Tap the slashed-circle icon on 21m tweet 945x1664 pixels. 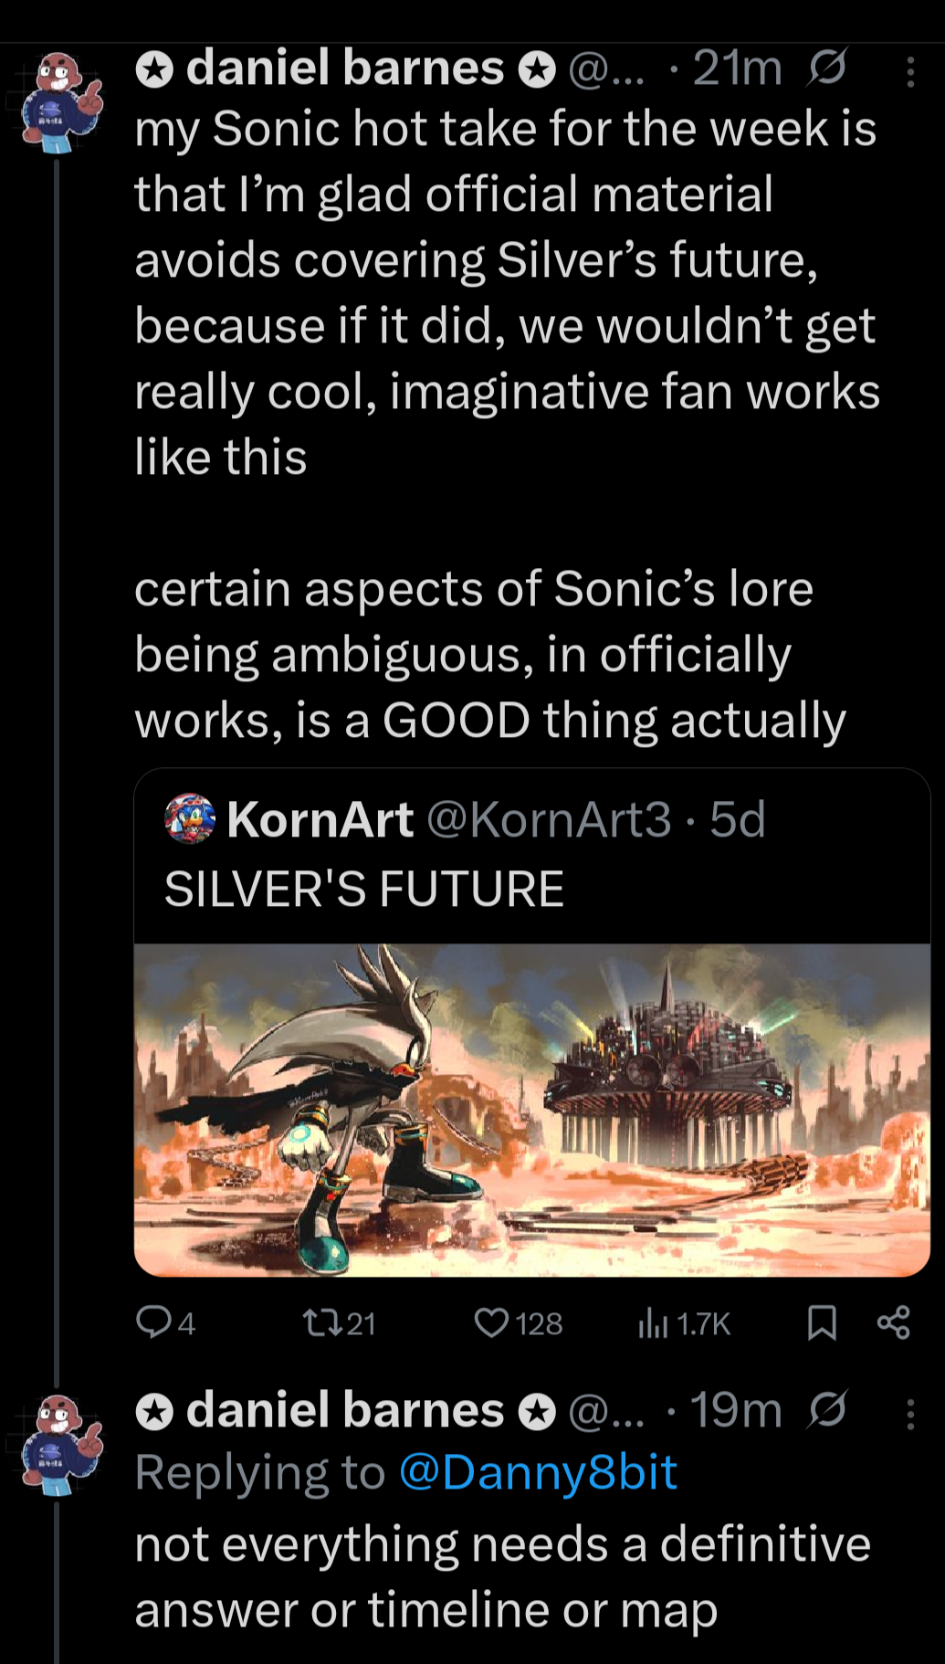(826, 68)
